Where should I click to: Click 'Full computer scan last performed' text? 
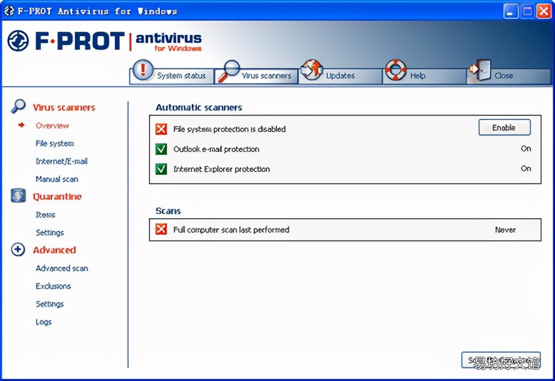[231, 230]
